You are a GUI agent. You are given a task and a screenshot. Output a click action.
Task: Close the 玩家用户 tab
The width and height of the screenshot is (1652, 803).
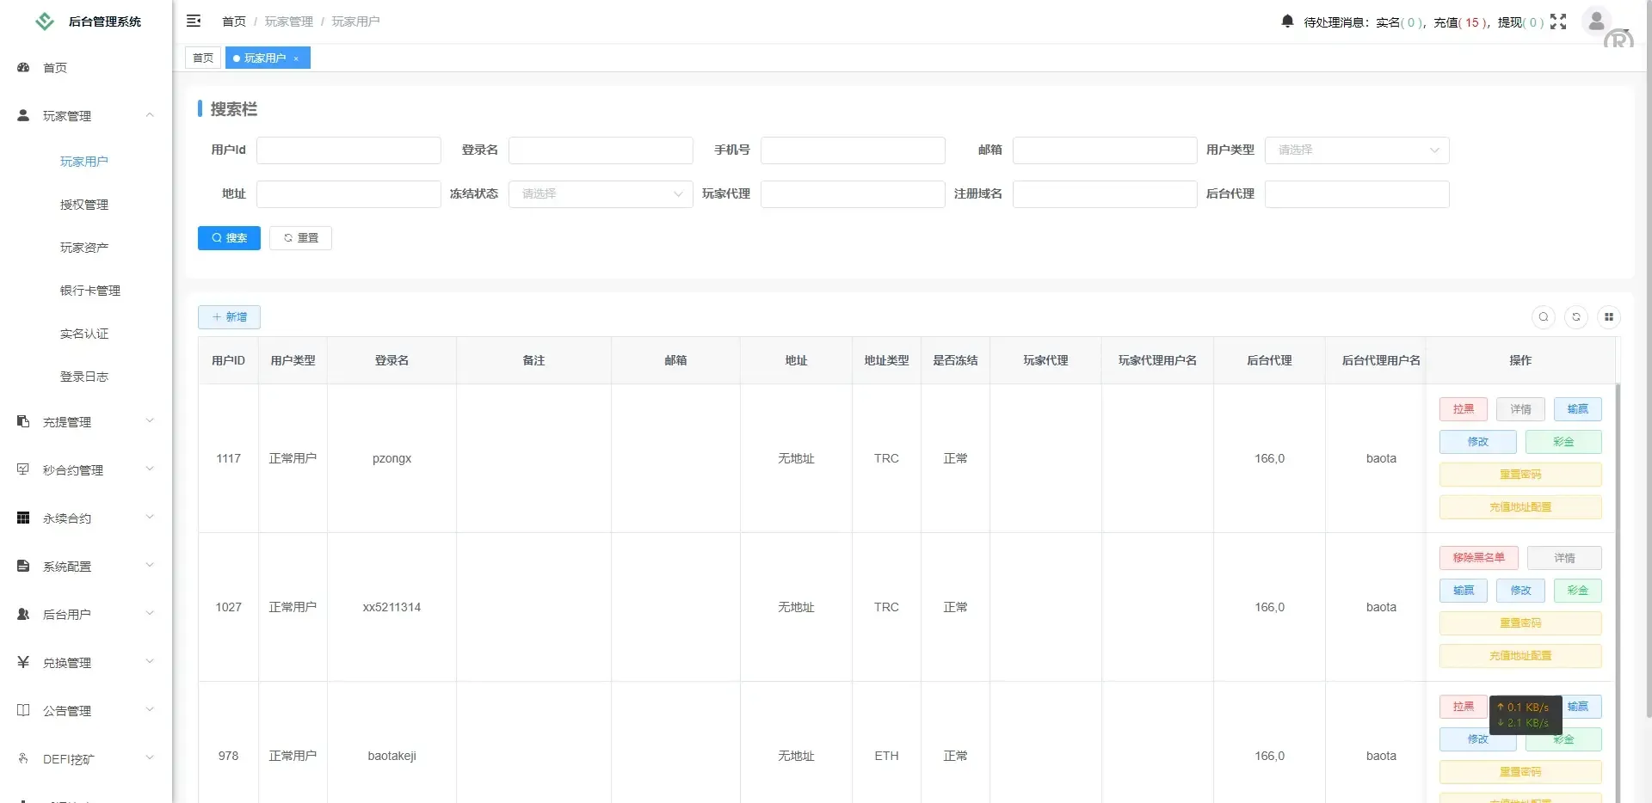click(x=297, y=58)
